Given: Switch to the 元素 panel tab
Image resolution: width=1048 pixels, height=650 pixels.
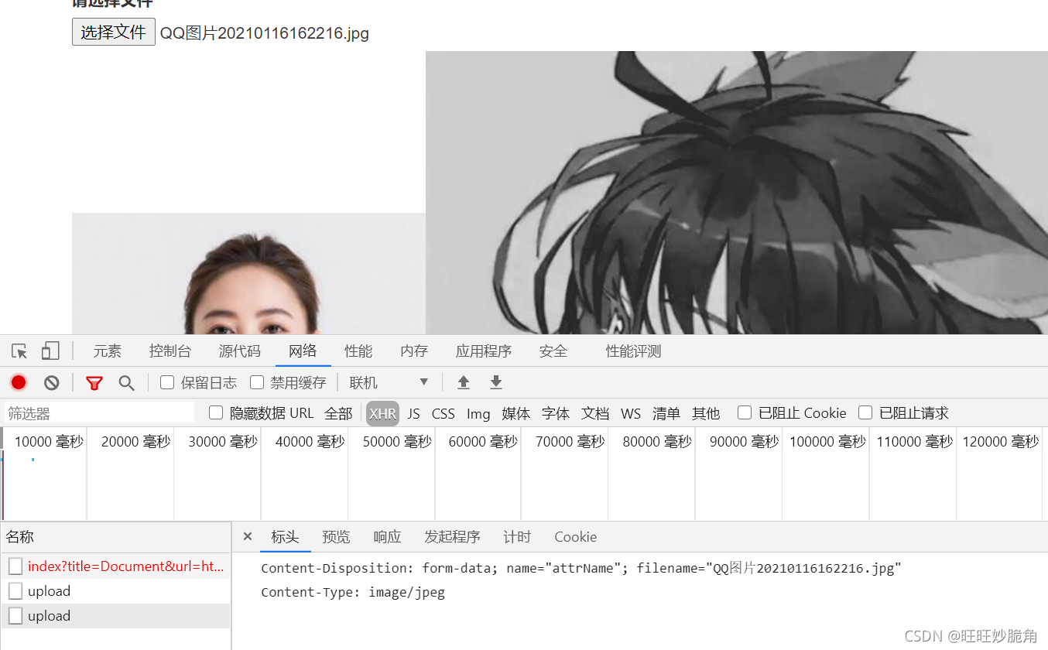Looking at the screenshot, I should tap(108, 351).
